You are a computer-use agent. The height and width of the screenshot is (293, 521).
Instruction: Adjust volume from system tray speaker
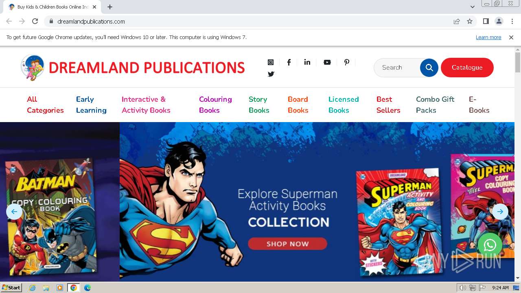point(463,288)
